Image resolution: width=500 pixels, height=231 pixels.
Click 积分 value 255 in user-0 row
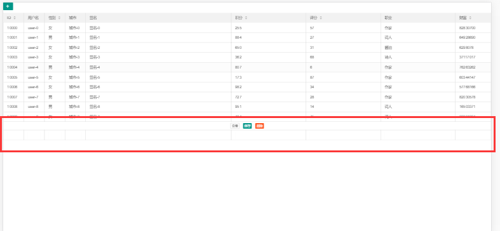point(238,28)
